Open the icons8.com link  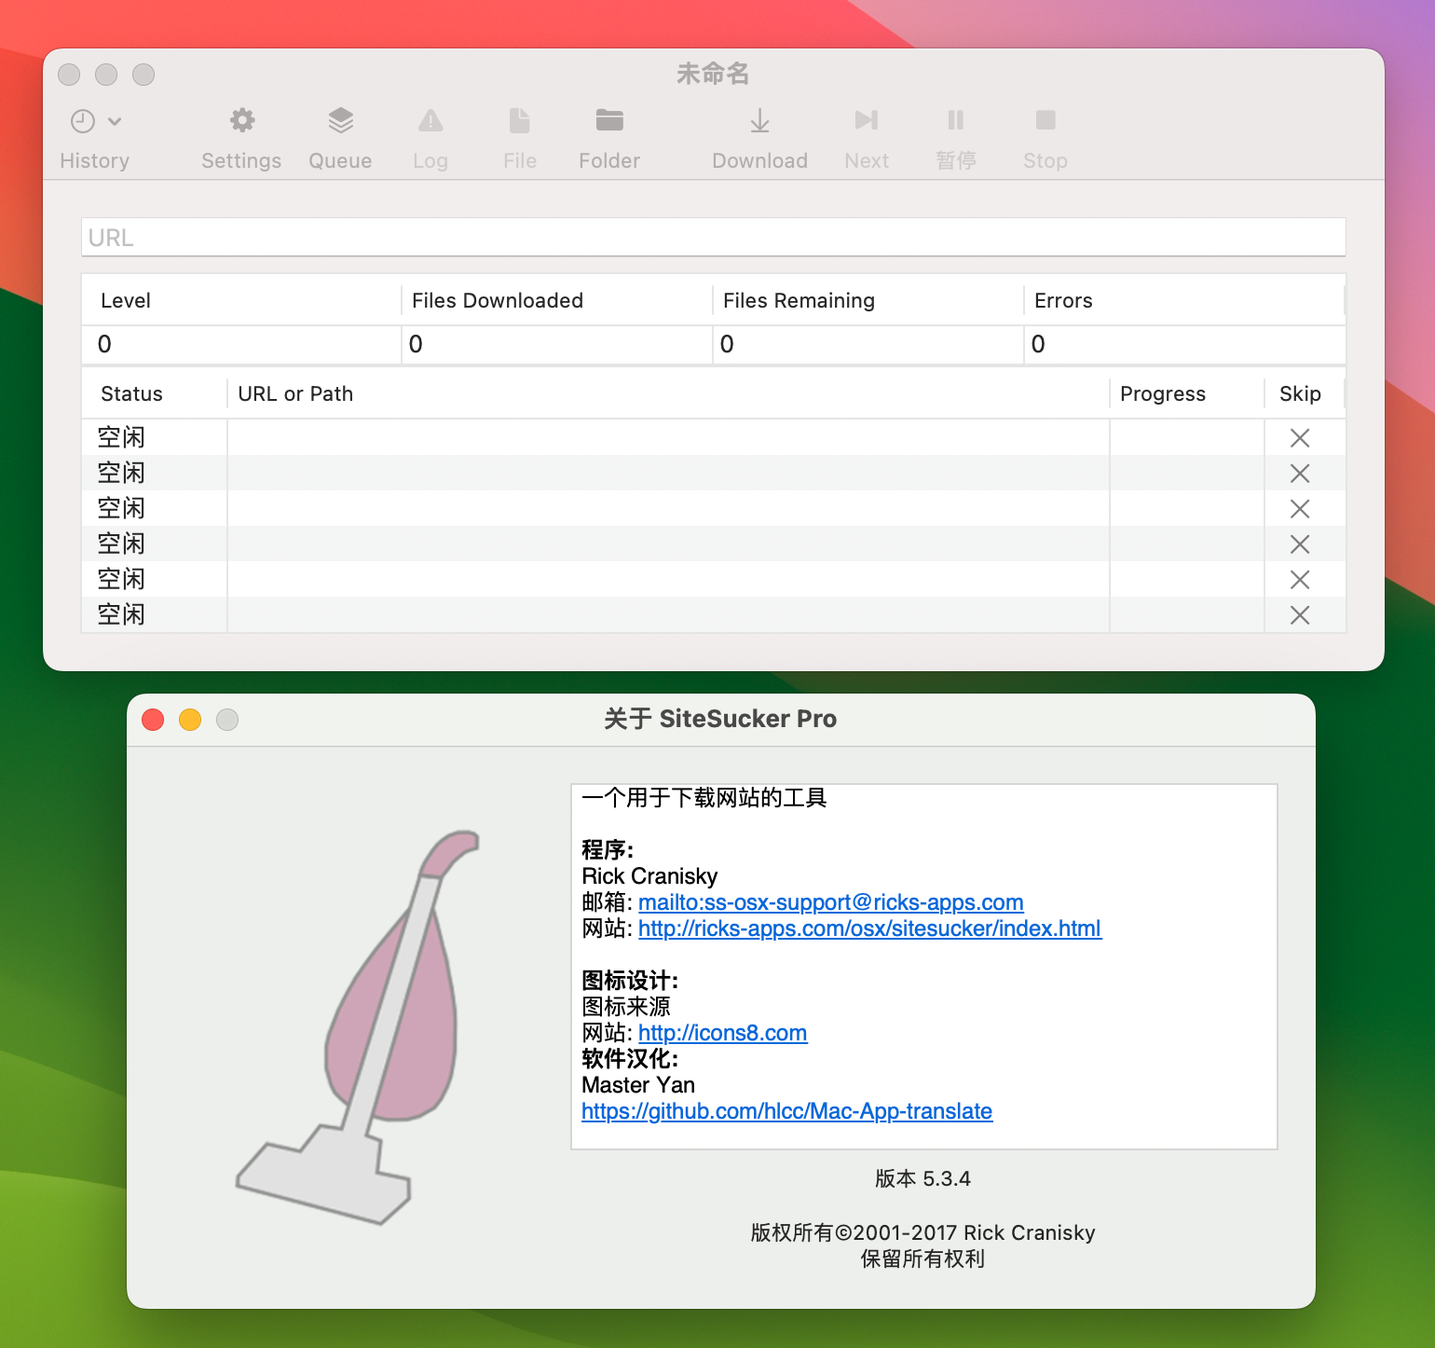click(723, 1033)
